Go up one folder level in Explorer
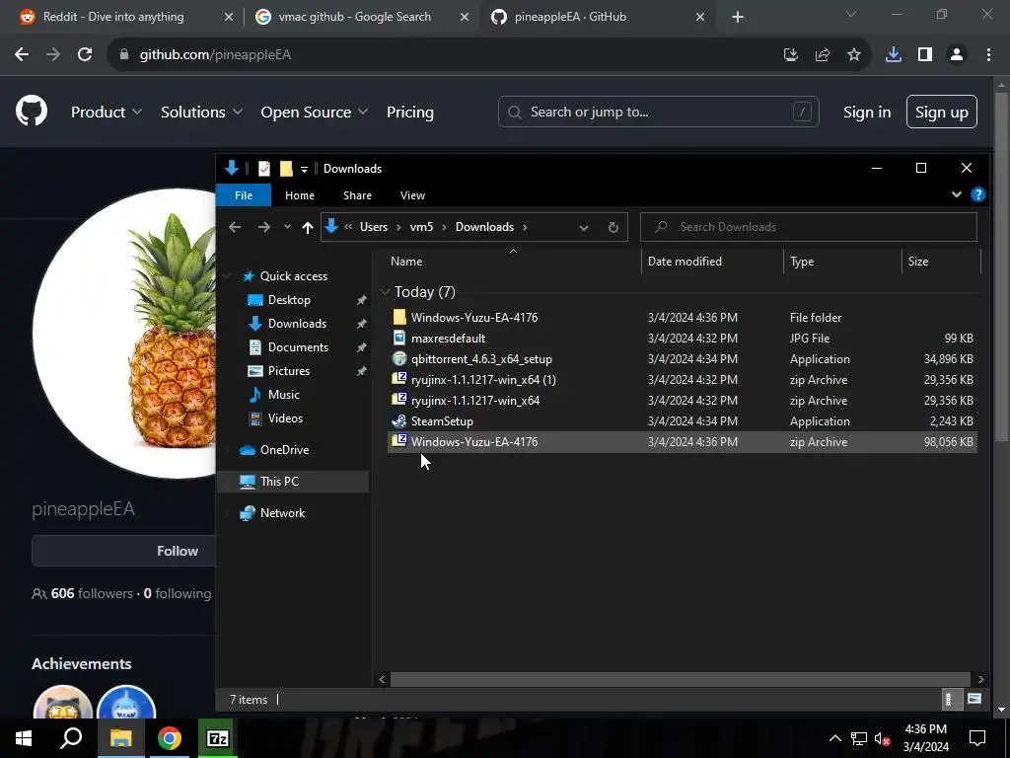This screenshot has height=758, width=1010. [x=308, y=227]
